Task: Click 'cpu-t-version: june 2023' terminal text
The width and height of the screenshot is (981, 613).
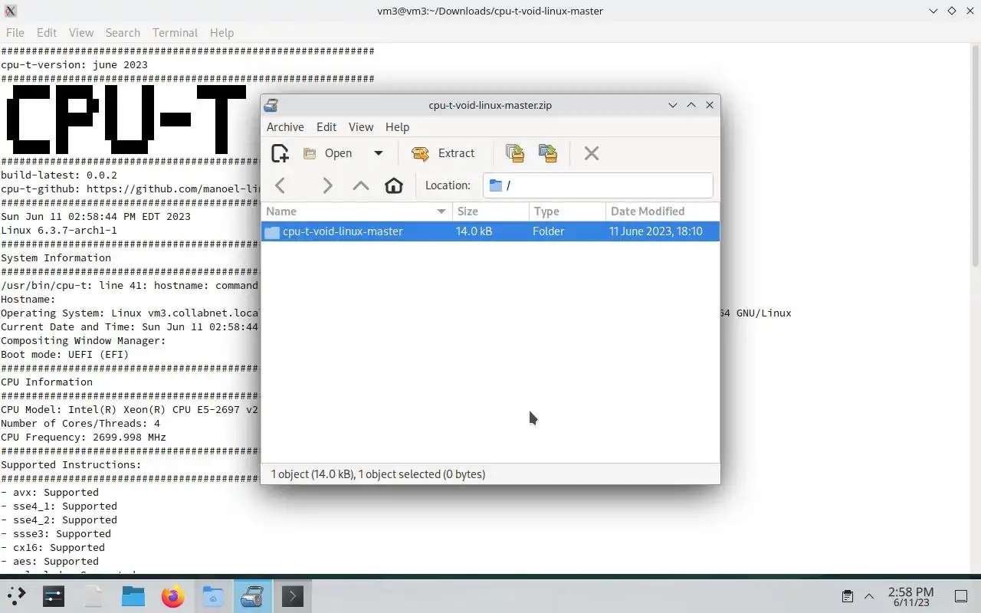Action: point(74,65)
